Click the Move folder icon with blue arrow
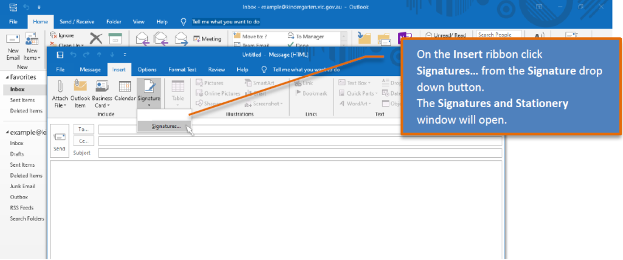623x260 pixels. 364,38
